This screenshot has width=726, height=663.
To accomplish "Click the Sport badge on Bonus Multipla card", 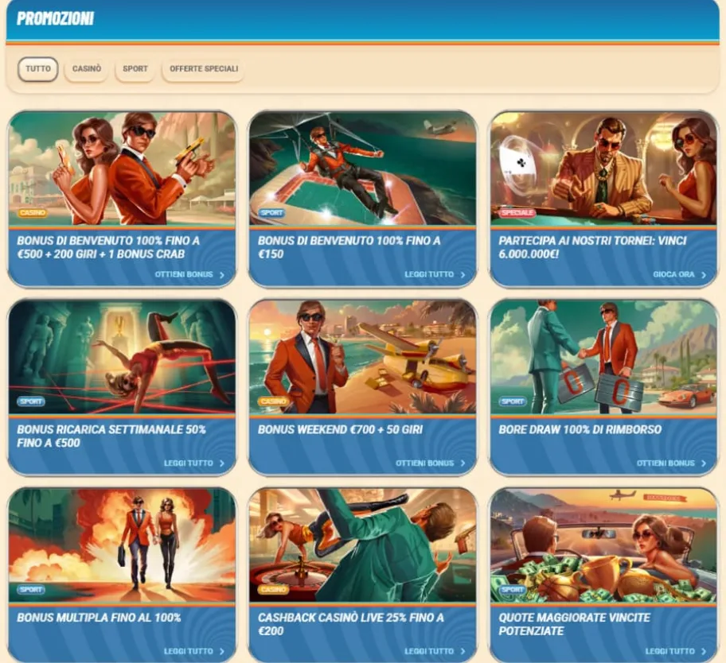I will pos(31,590).
